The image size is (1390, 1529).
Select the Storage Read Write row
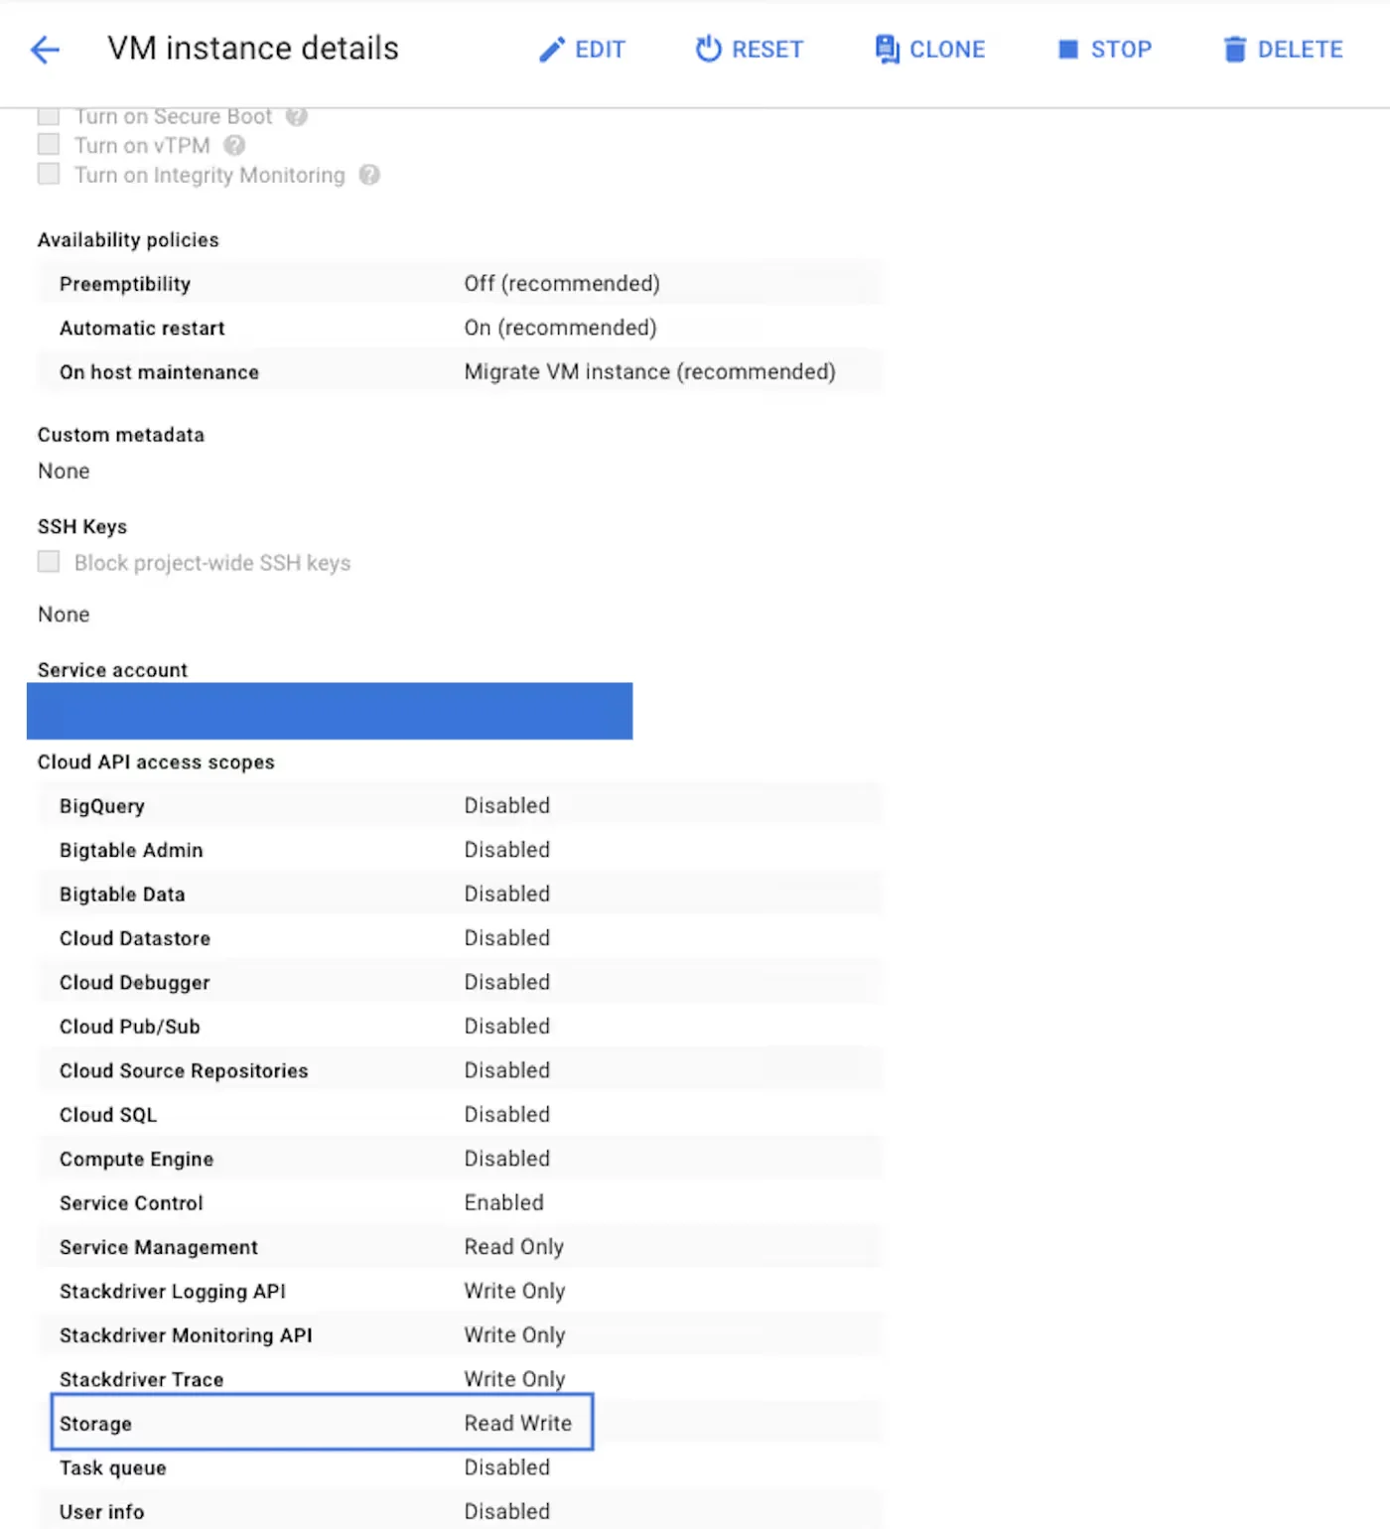coord(322,1423)
